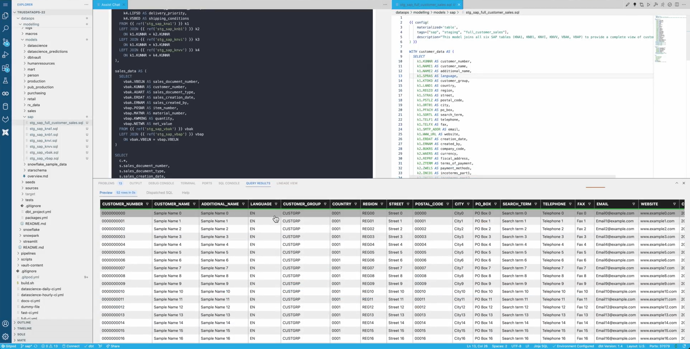This screenshot has width=690, height=349.
Task: Expand the datascience folder
Action: coord(37,46)
